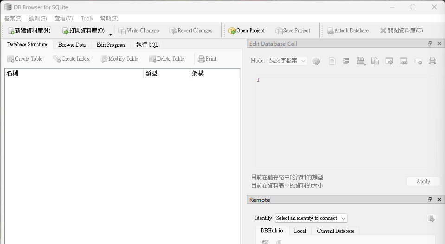Viewport: 445px width, 244px height.
Task: Click the 名稱 column header
Action: pos(74,73)
